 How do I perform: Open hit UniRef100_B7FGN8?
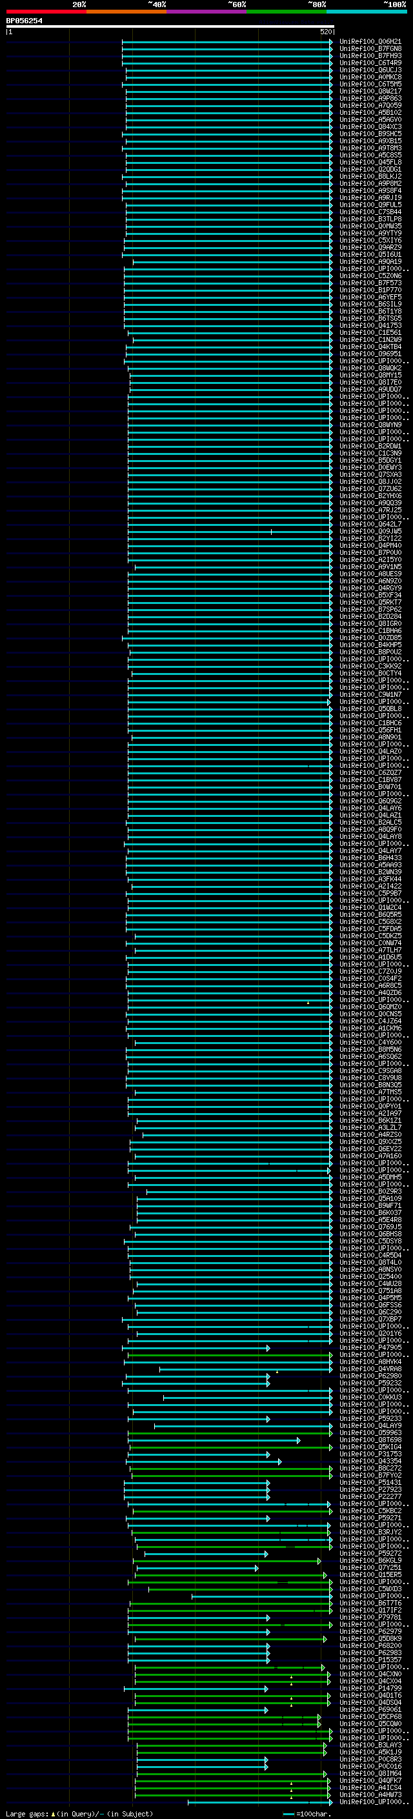click(370, 49)
